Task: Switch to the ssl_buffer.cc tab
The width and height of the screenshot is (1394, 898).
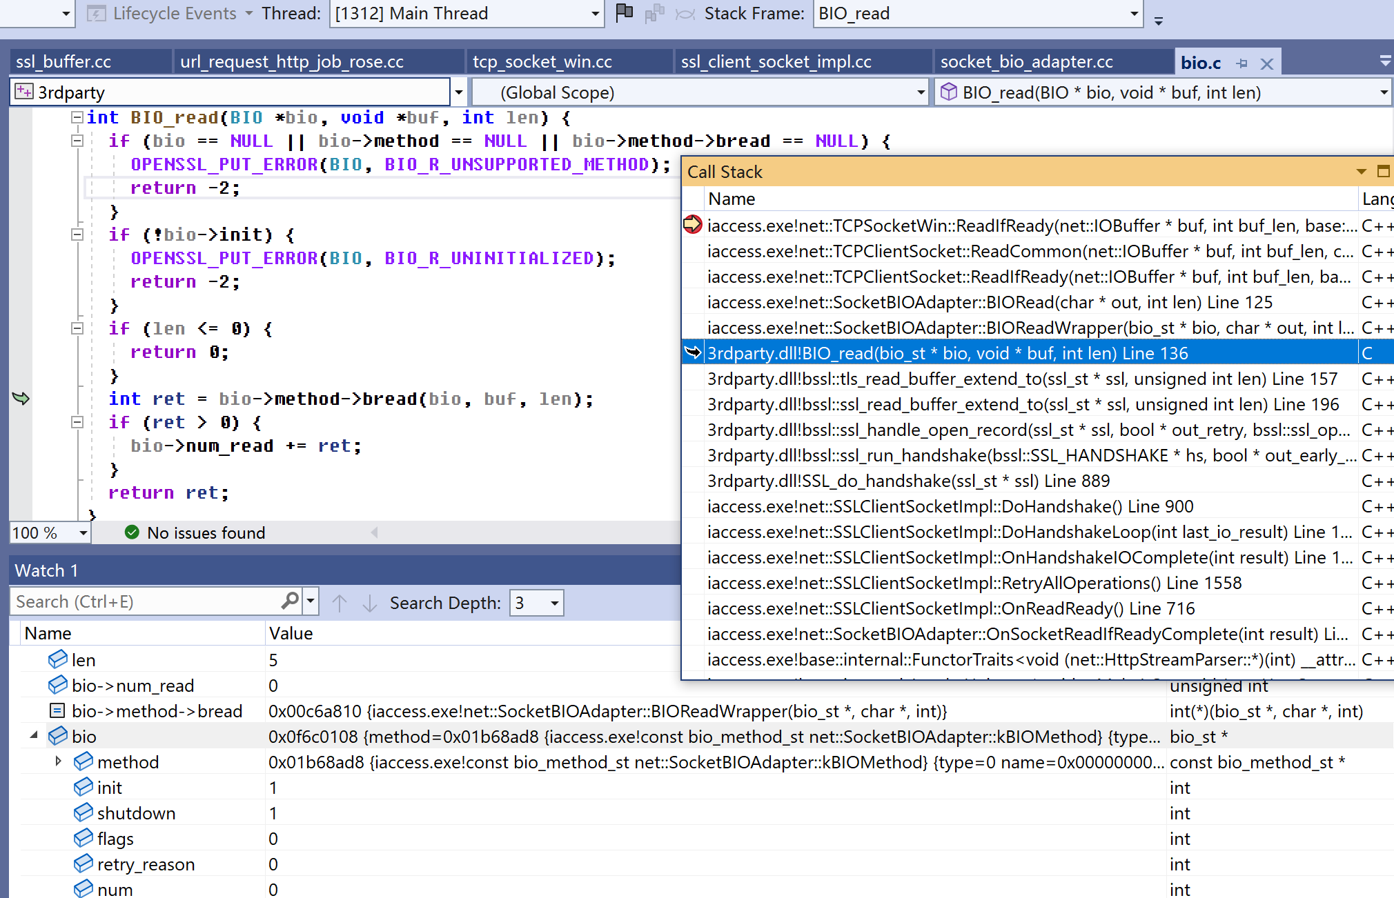Action: (x=90, y=61)
